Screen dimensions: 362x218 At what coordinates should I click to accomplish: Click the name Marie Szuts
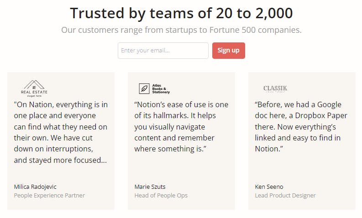pyautogui.click(x=150, y=187)
